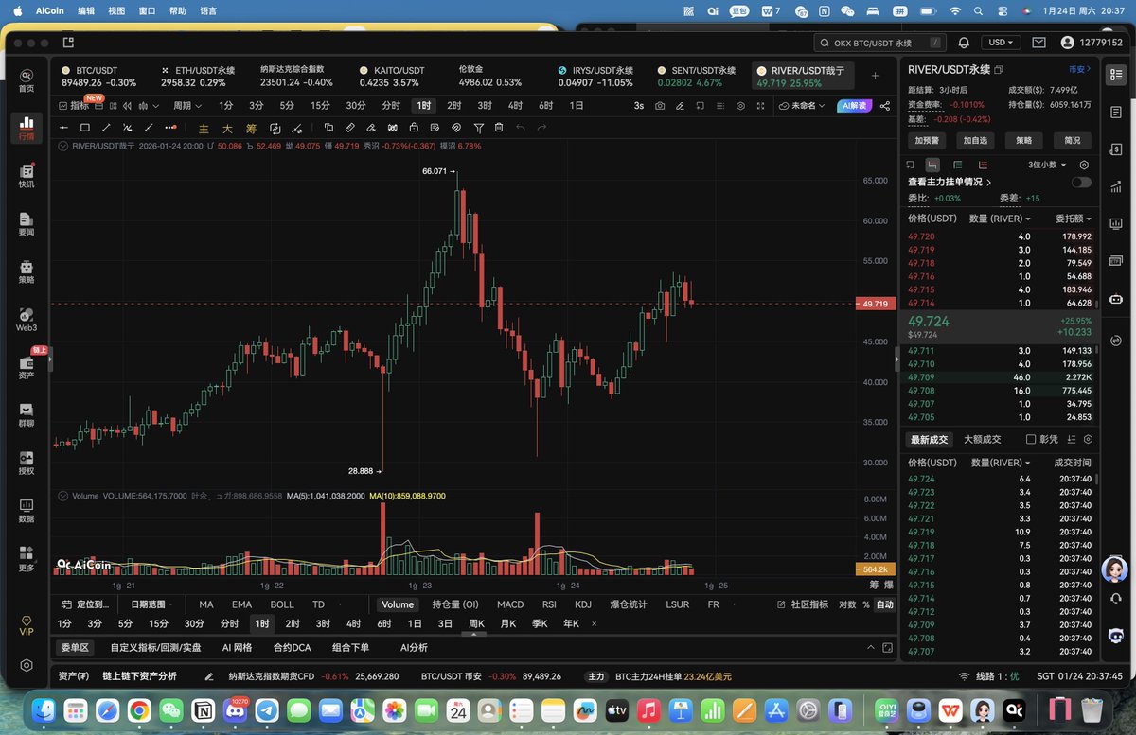1136x735 pixels.
Task: Switch to the BTC/USDT ticker tab
Action: [98, 76]
